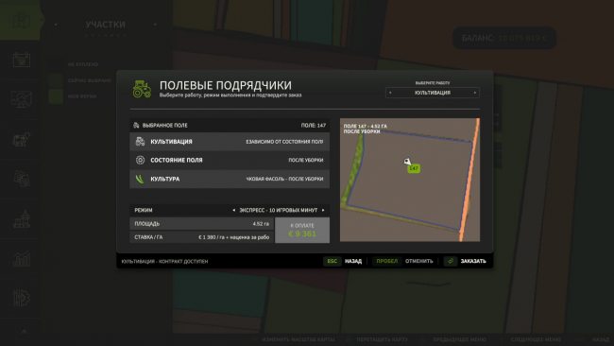Screen dimensions: 614x346
Task: Switch to previous РЕЖИМ option with left arrow
Action: (x=233, y=210)
